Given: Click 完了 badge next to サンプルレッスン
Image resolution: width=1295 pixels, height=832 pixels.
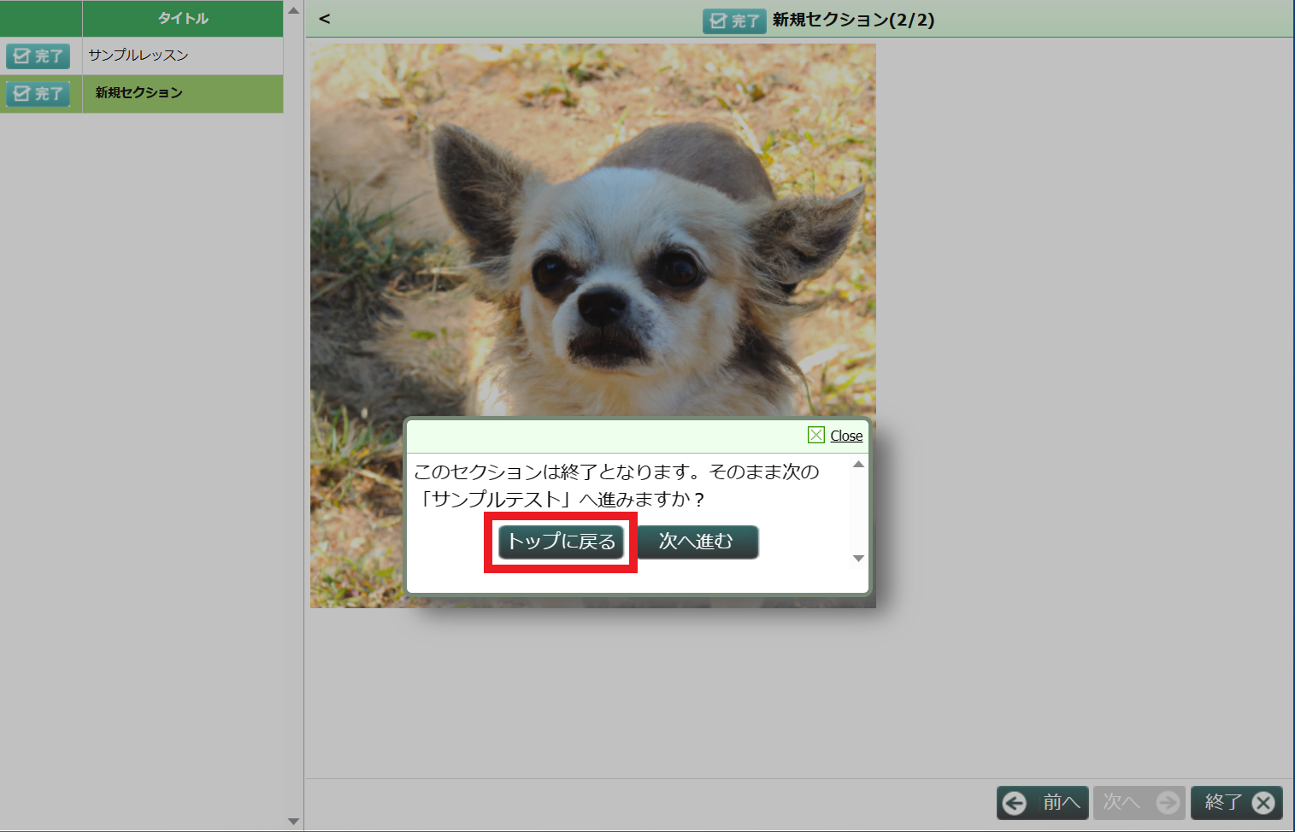Looking at the screenshot, I should click(x=38, y=56).
